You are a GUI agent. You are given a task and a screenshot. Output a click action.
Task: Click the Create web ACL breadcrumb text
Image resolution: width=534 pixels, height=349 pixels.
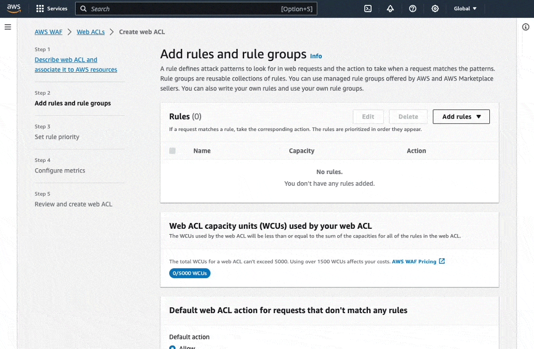tap(141, 32)
